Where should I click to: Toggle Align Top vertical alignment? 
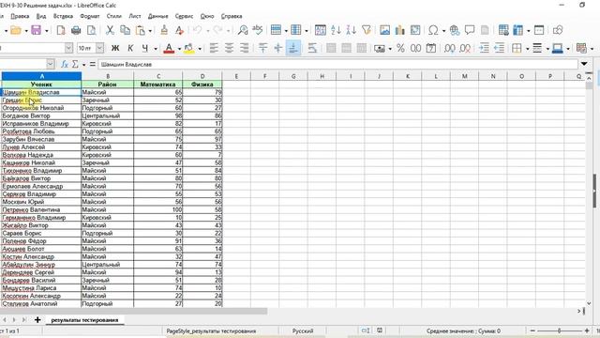pyautogui.click(x=262, y=48)
